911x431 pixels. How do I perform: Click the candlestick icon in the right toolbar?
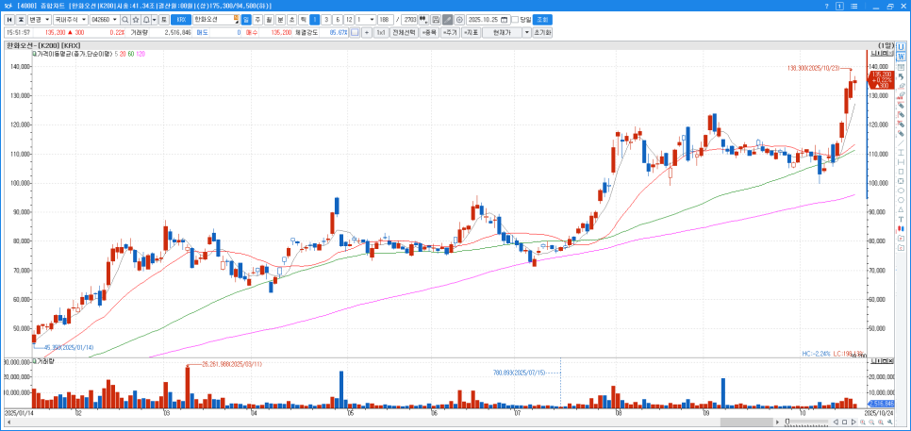click(901, 228)
